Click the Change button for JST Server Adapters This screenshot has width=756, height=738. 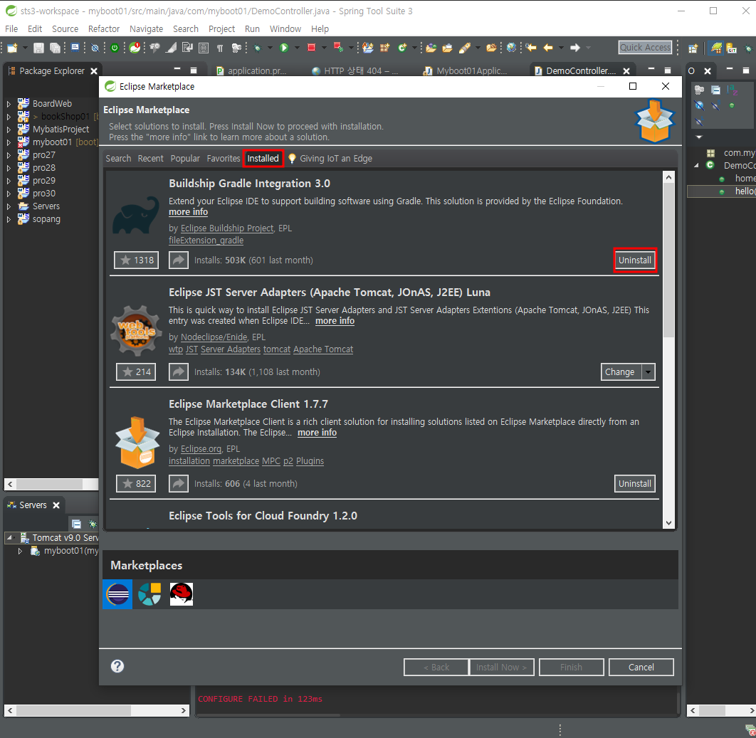coord(621,372)
